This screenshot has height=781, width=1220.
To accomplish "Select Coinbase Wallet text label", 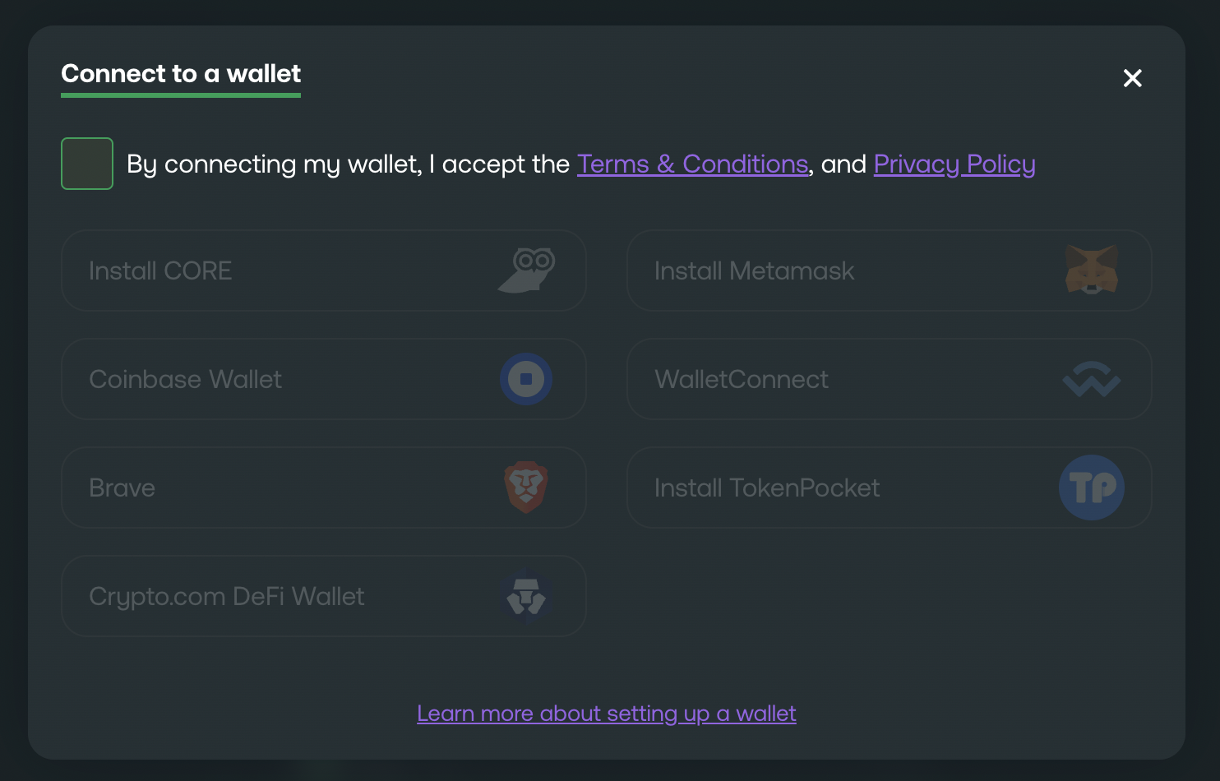I will (x=185, y=380).
